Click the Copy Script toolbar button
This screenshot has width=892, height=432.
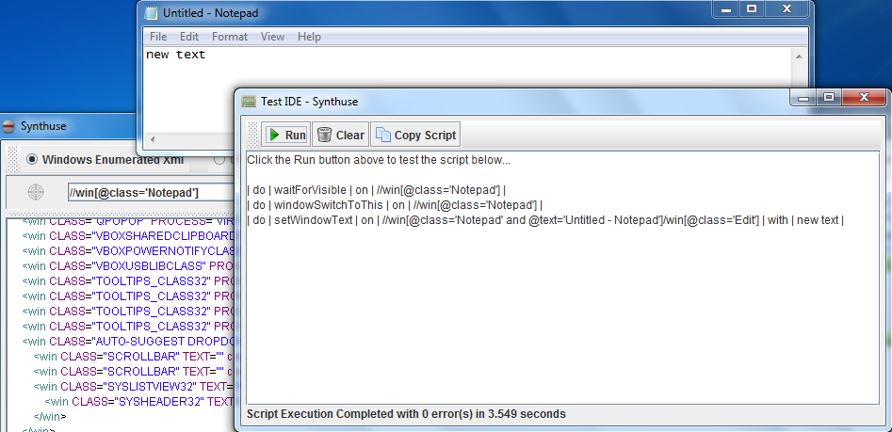[x=415, y=135]
